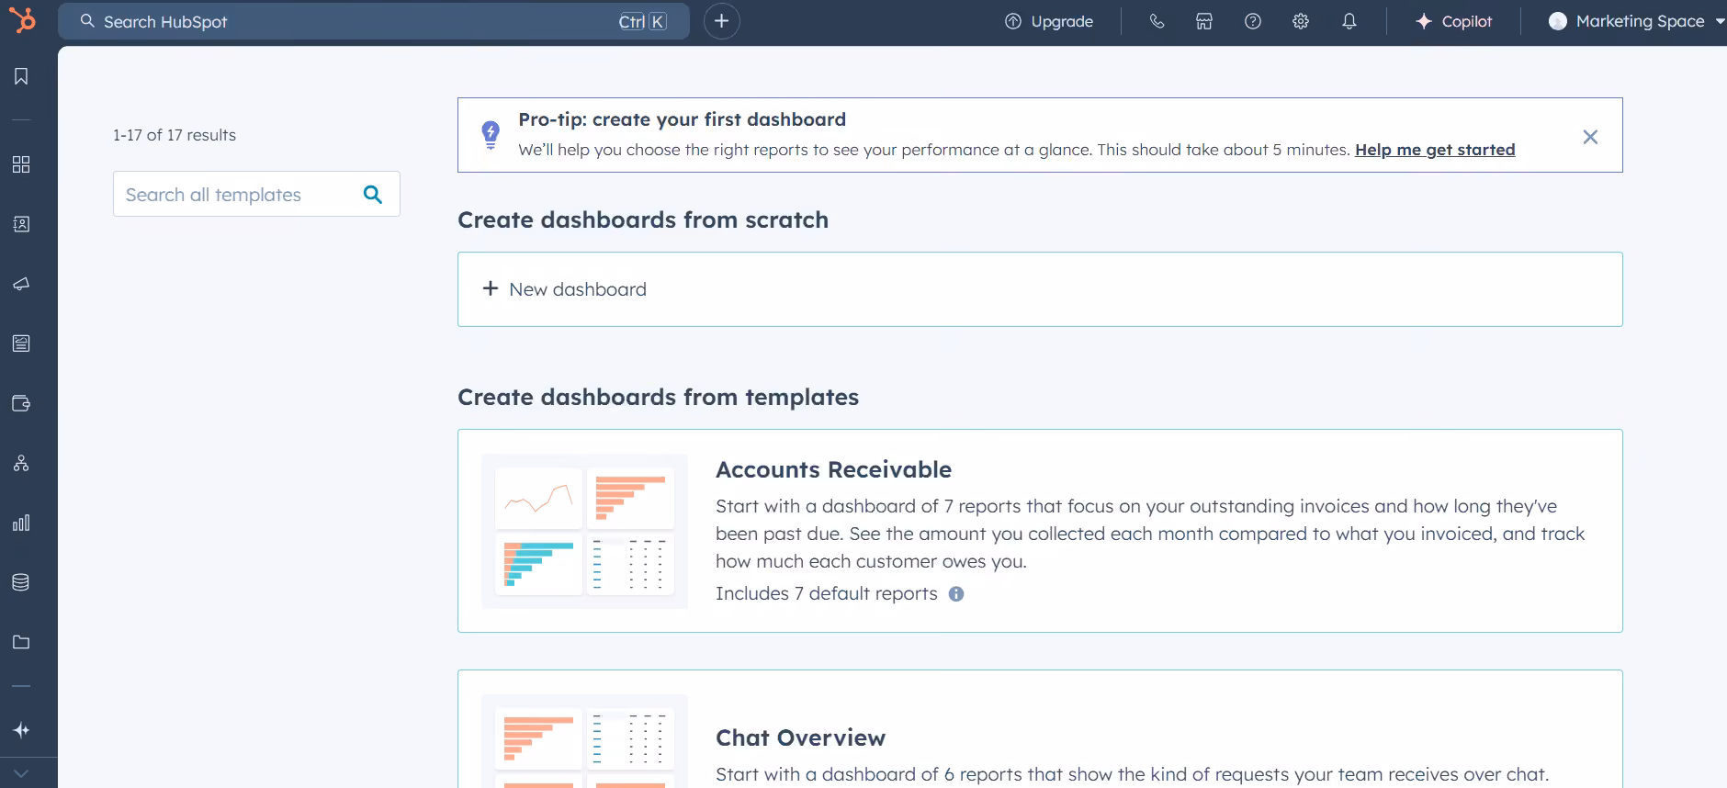Viewport: 1727px width, 788px height.
Task: Open the calling phone icon
Action: coord(1157,21)
